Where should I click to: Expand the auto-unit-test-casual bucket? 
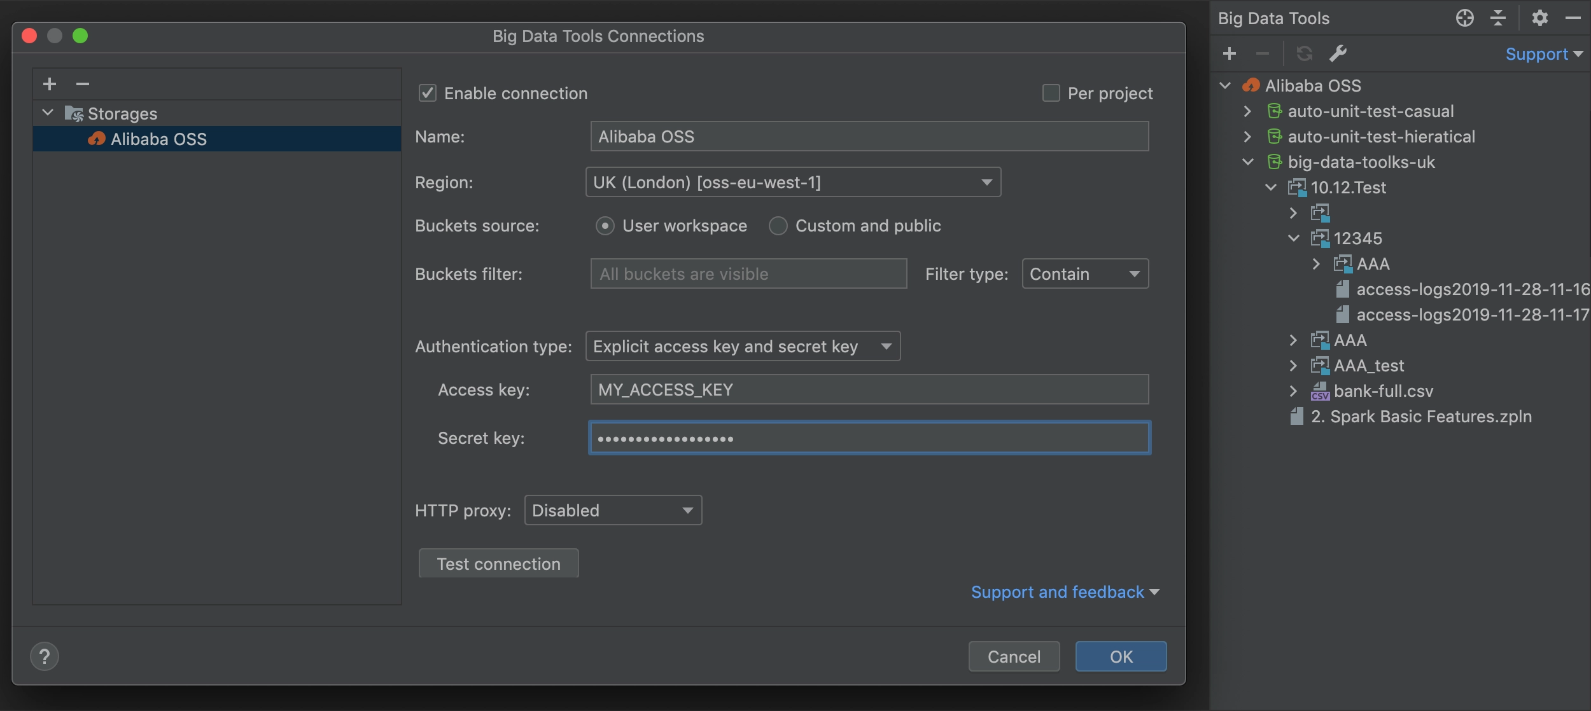(x=1248, y=111)
